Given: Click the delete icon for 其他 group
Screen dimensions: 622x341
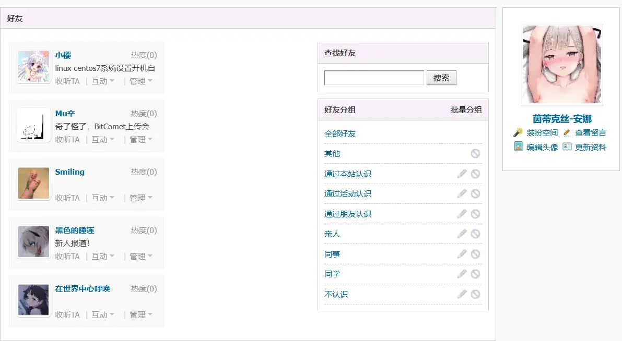Looking at the screenshot, I should (x=475, y=153).
